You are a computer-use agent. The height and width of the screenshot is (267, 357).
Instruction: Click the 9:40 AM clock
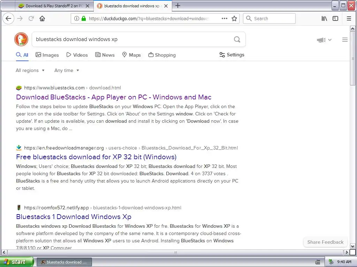[344, 262]
